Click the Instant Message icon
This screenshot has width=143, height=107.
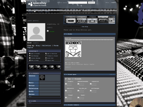tap(30, 58)
